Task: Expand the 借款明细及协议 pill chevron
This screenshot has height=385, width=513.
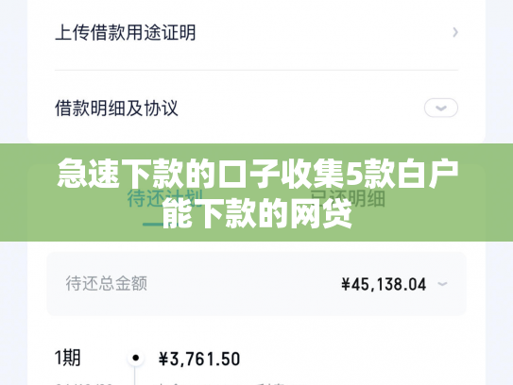Action: click(x=441, y=108)
